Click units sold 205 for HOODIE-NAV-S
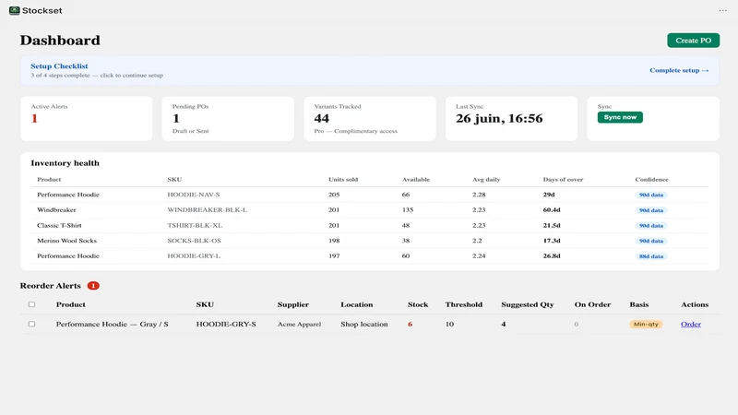The image size is (738, 415). click(x=334, y=195)
